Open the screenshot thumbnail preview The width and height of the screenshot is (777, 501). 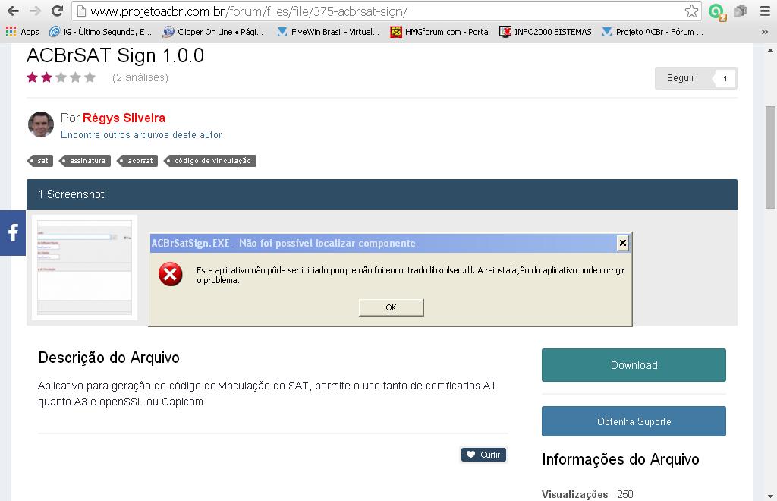85,267
